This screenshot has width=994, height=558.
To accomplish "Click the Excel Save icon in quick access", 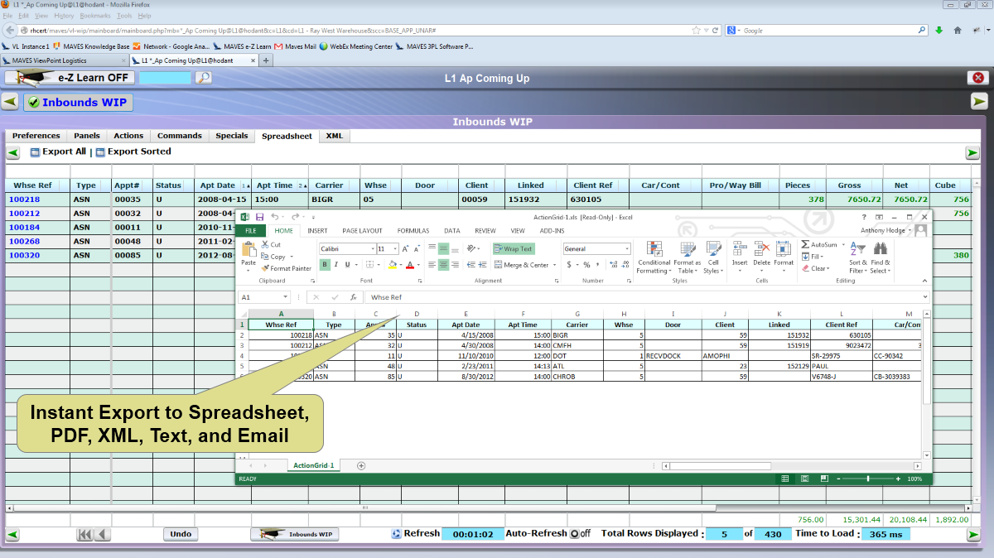I will click(259, 217).
